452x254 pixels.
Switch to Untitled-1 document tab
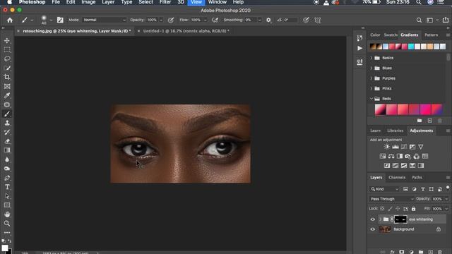coord(186,31)
